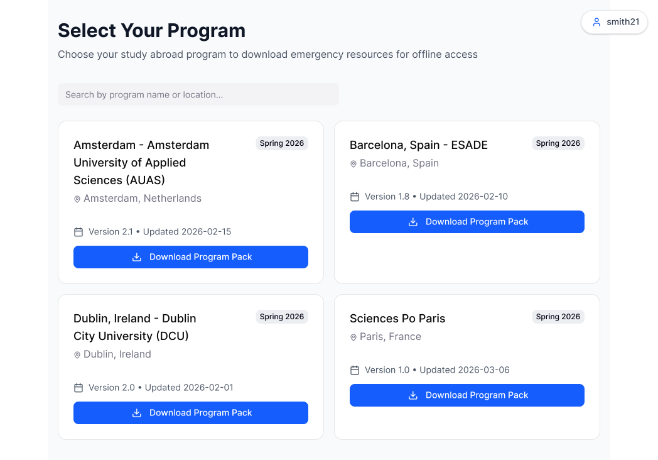Click the calendar icon beside Version 2.1
This screenshot has height=460, width=658.
pos(78,232)
